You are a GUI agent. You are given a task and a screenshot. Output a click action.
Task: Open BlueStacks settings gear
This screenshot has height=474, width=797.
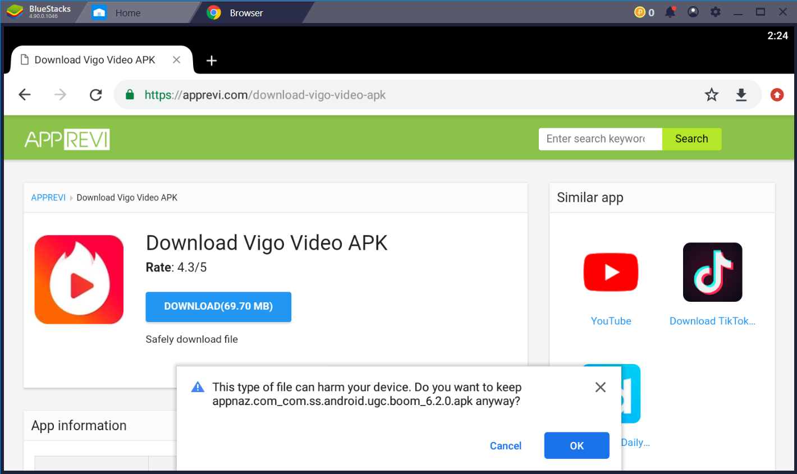pos(716,12)
